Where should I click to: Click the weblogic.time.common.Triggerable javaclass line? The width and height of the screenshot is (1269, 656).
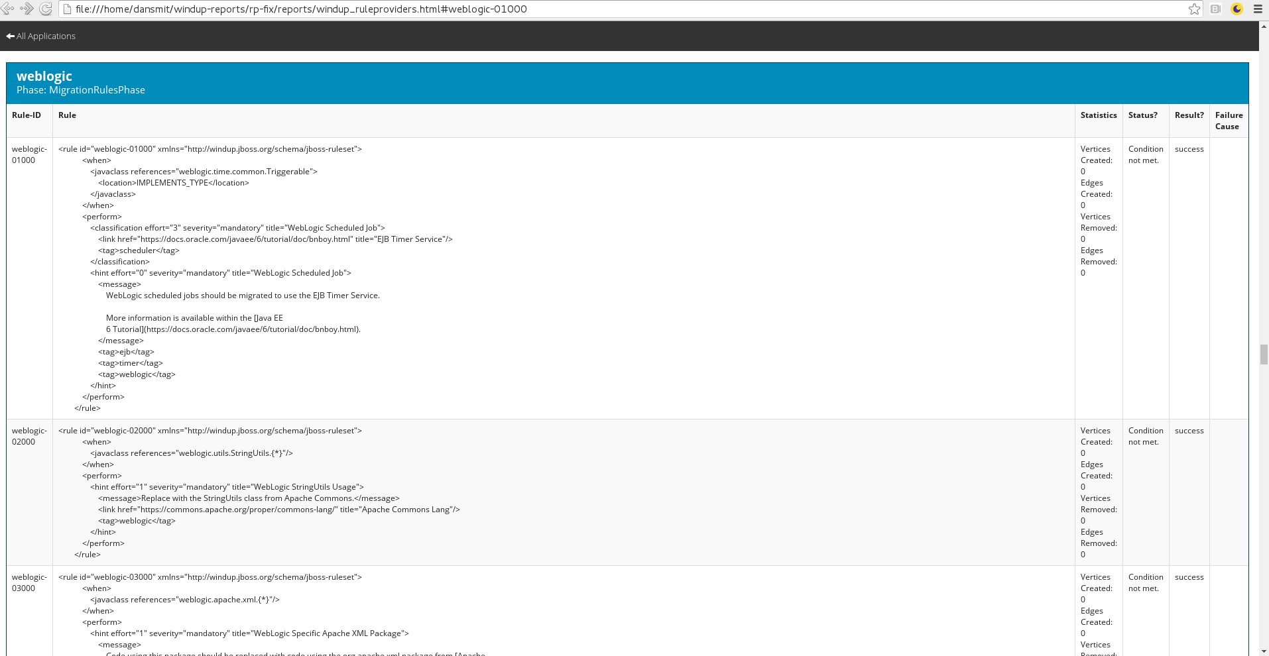click(204, 172)
